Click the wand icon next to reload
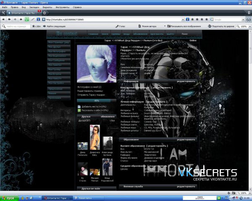 (x=33, y=19)
